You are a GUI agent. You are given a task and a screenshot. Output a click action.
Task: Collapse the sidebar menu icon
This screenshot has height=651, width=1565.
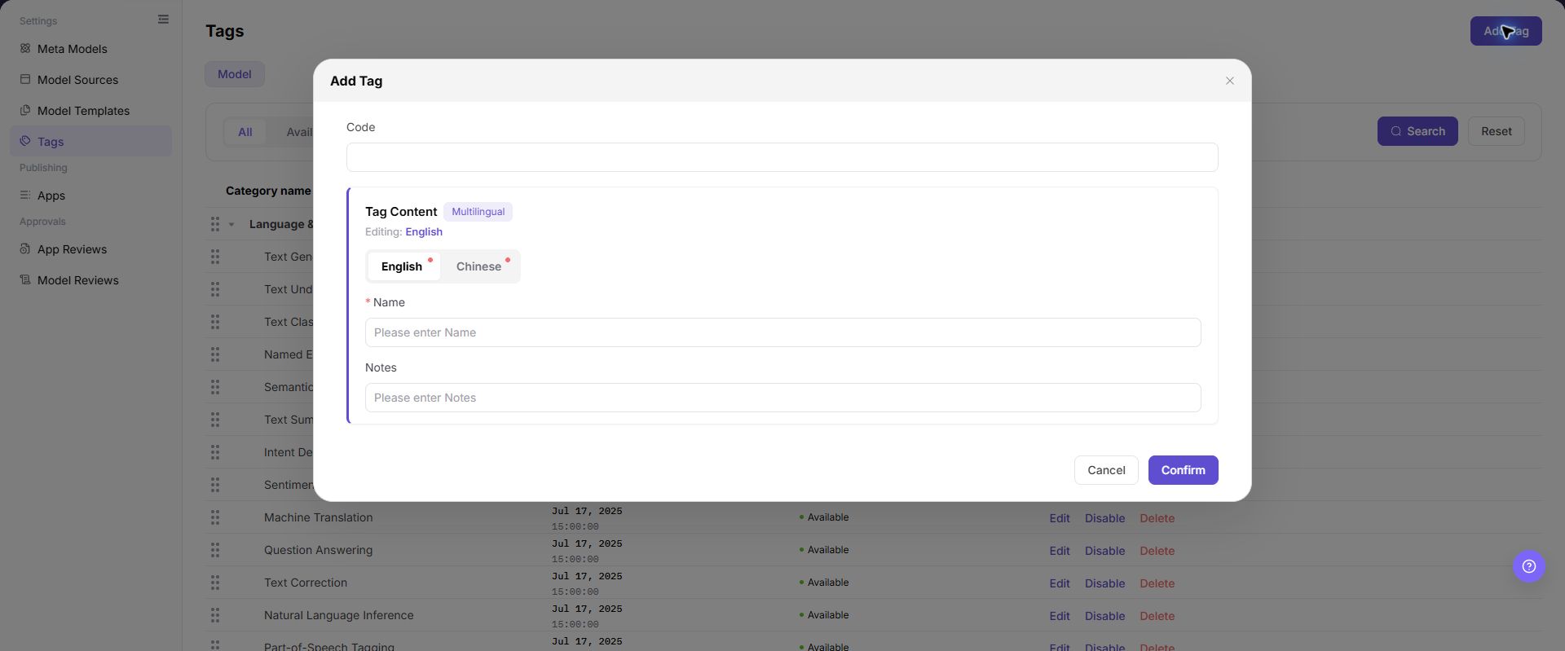click(x=163, y=20)
